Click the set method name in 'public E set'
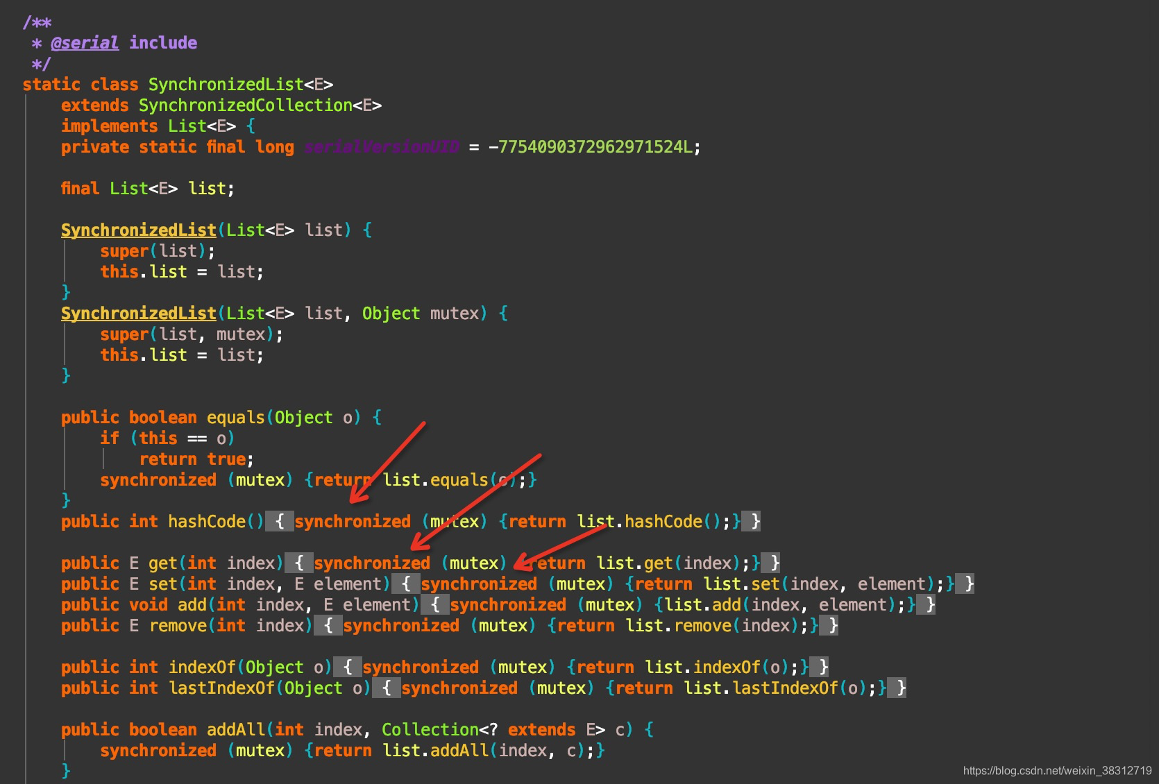Viewport: 1159px width, 784px height. [163, 584]
